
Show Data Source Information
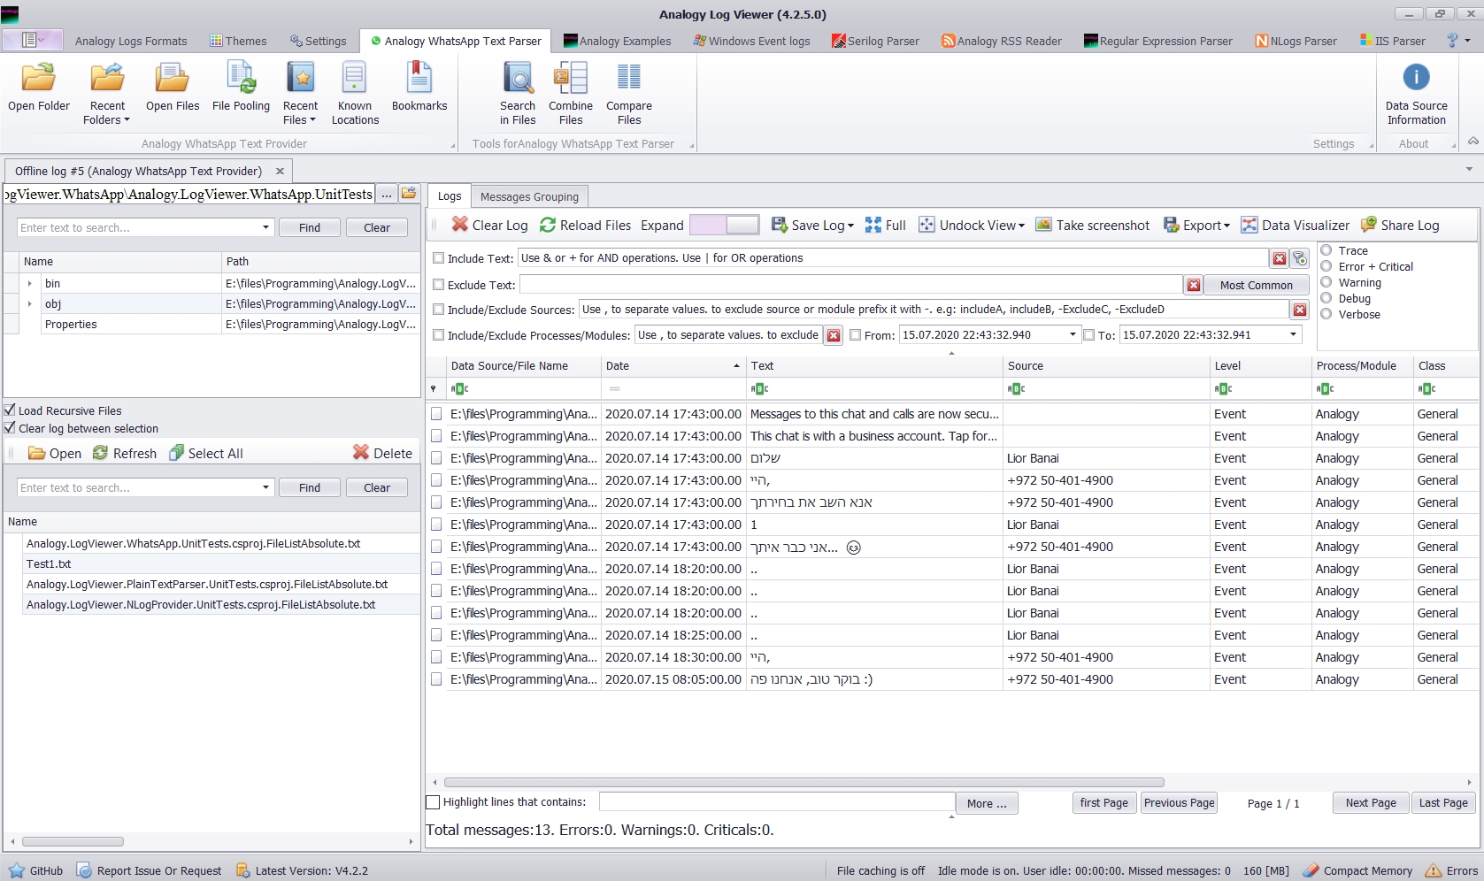click(1417, 94)
